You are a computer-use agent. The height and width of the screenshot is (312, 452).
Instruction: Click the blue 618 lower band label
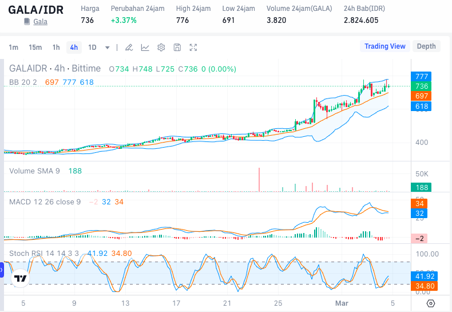[x=421, y=106]
